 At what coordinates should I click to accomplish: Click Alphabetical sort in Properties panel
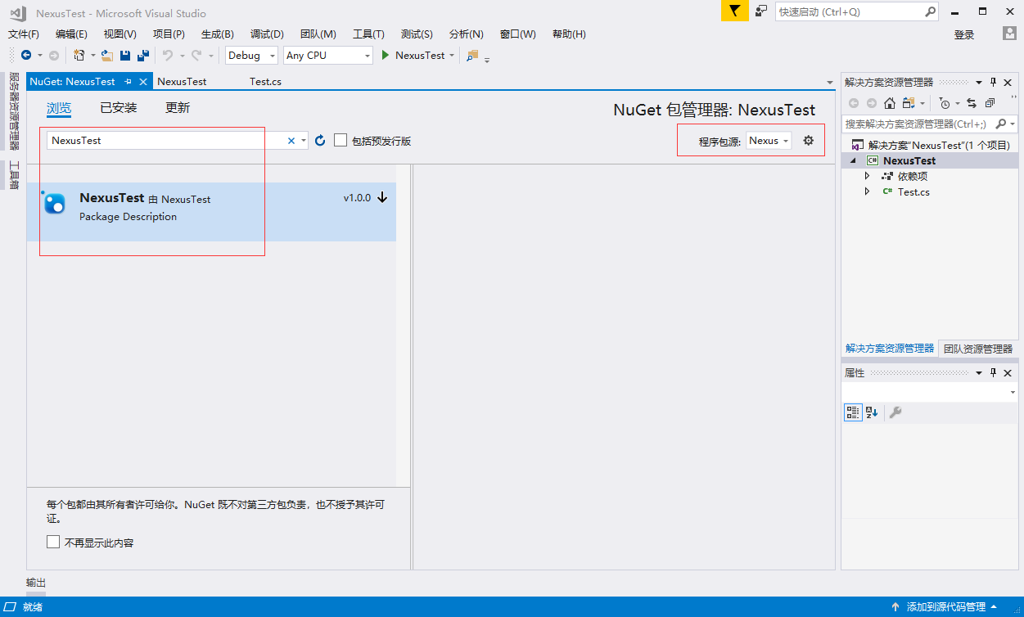point(872,412)
